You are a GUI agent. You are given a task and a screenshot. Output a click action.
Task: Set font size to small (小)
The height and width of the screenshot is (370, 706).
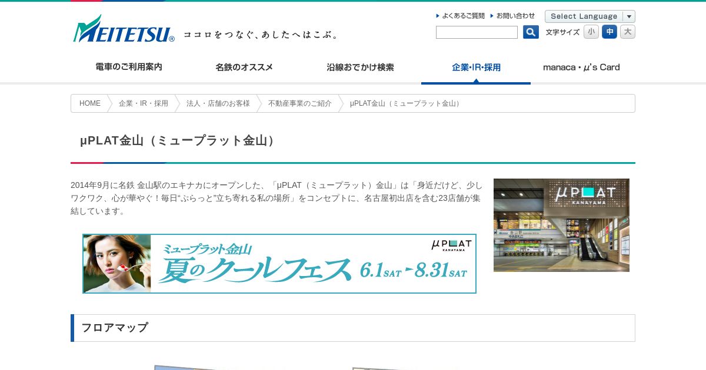[591, 32]
